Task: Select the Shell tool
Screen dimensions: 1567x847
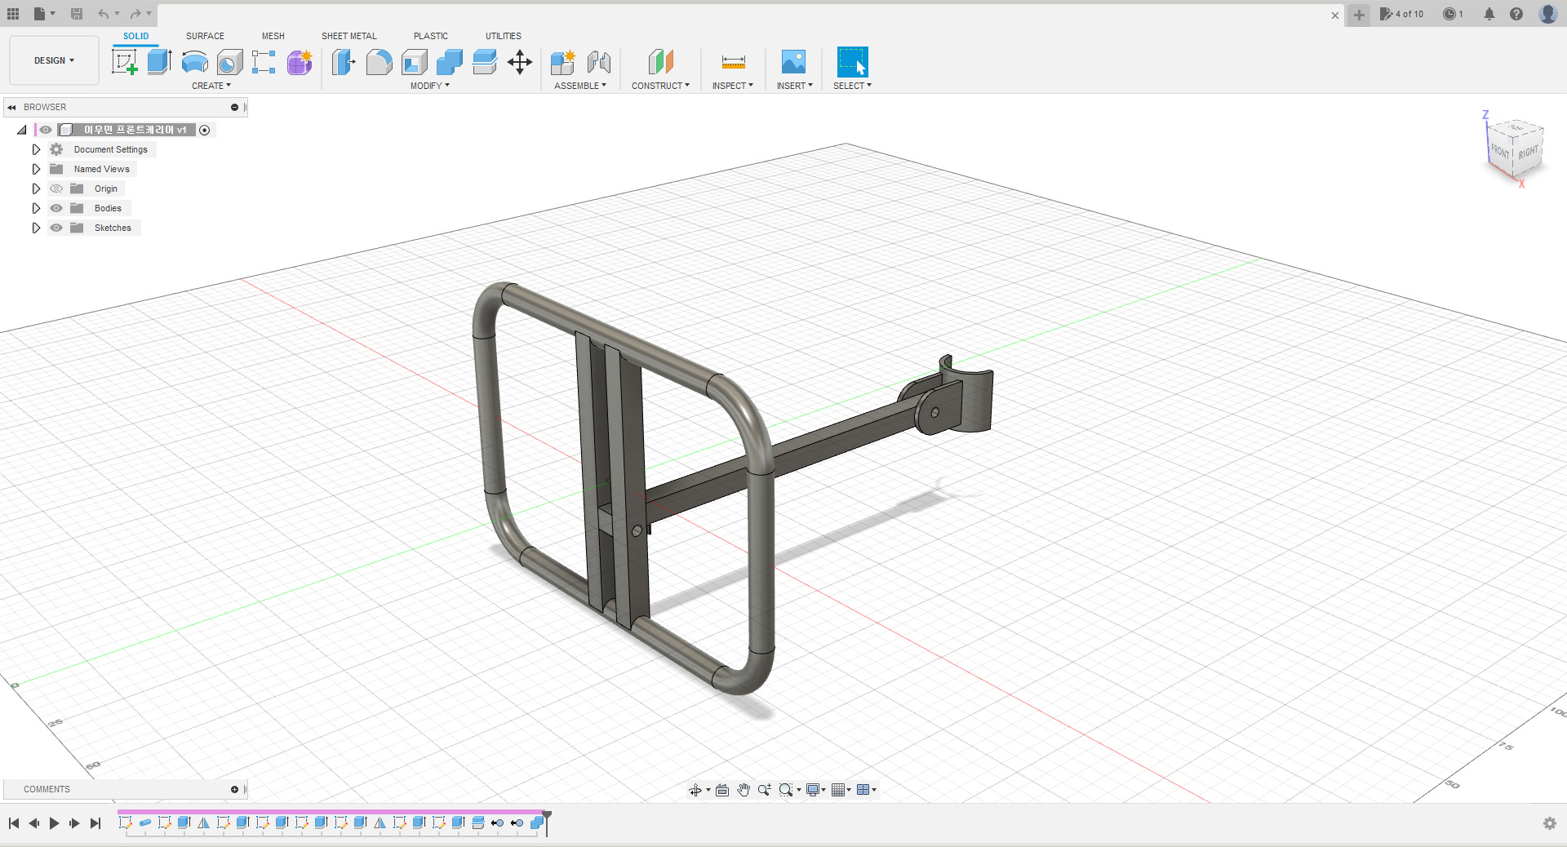Action: tap(414, 62)
